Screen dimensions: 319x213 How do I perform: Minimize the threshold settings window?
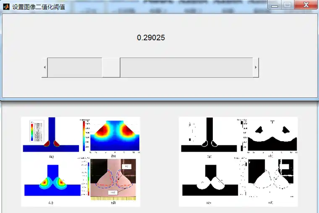tap(275, 5)
